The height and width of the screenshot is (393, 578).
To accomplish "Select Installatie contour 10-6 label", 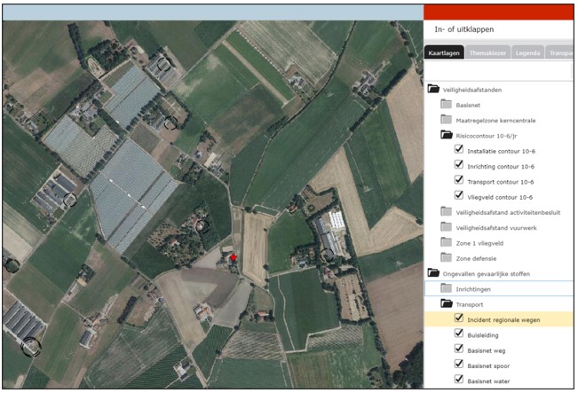I will tap(502, 152).
